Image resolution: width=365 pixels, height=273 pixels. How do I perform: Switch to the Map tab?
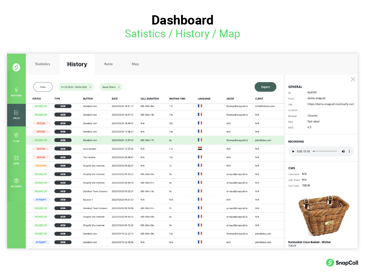tap(135, 64)
